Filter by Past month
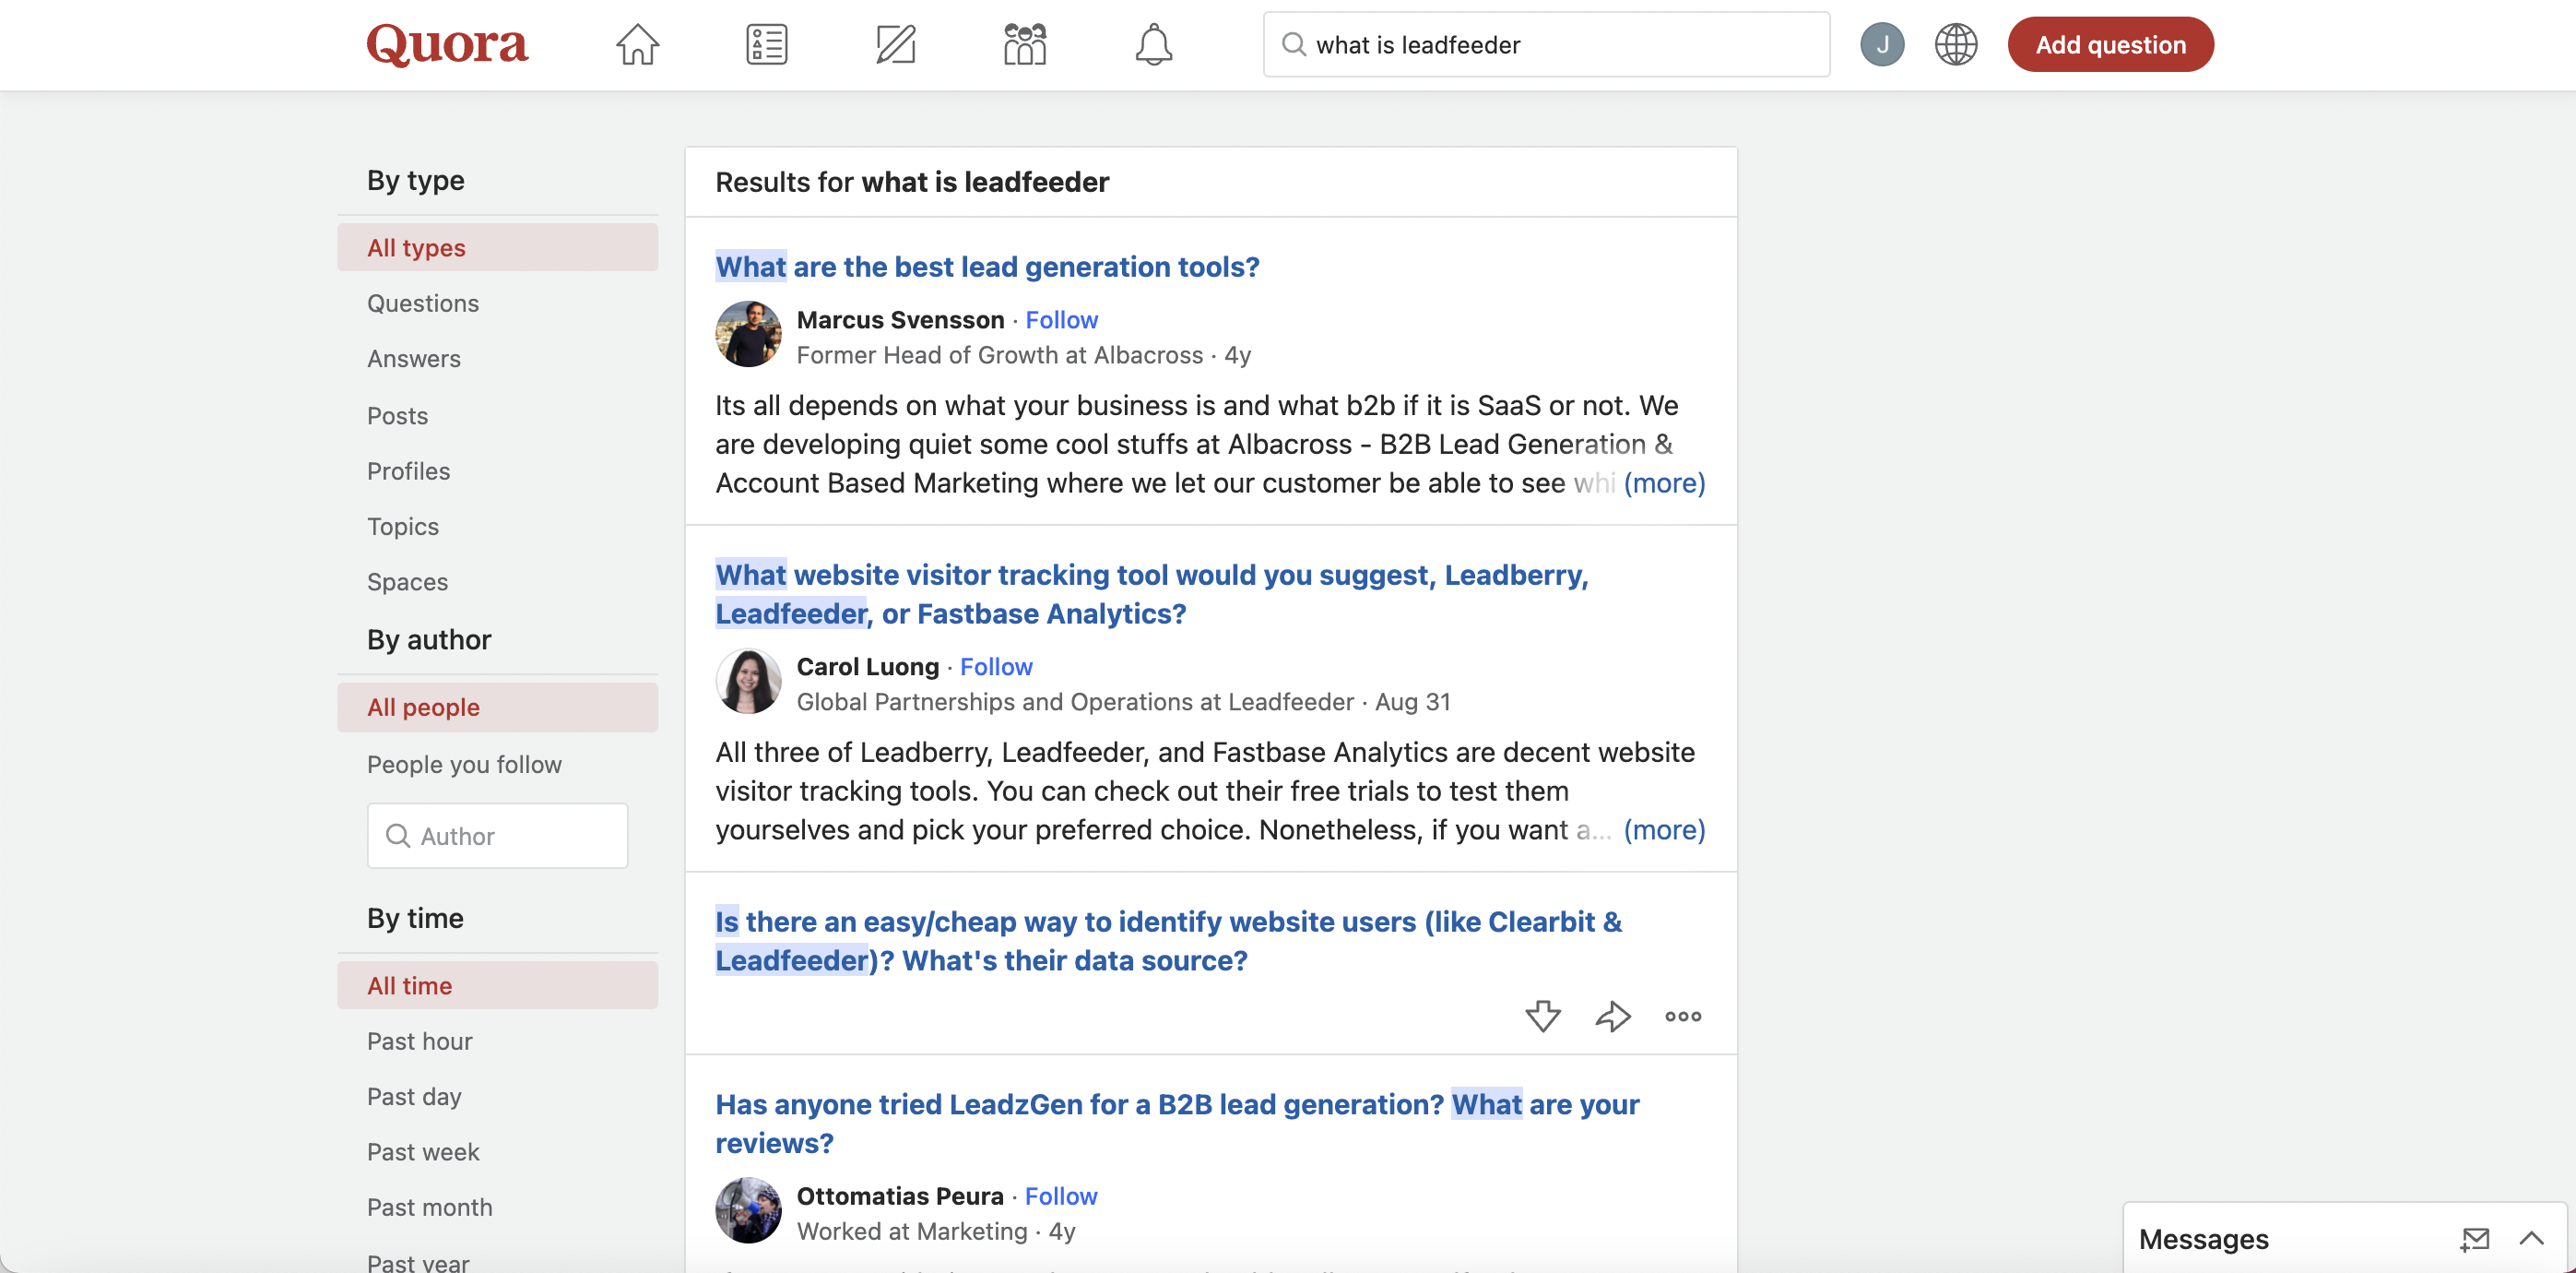Viewport: 2576px width, 1273px height. pyautogui.click(x=429, y=1207)
